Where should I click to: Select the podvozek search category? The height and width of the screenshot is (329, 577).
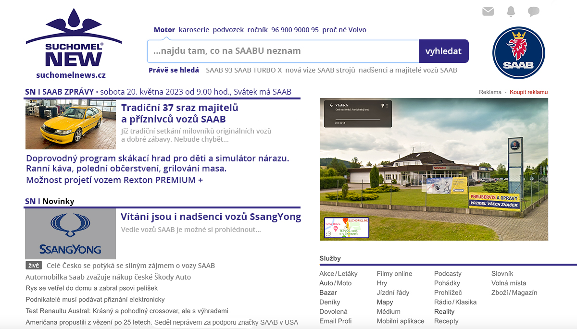[228, 30]
